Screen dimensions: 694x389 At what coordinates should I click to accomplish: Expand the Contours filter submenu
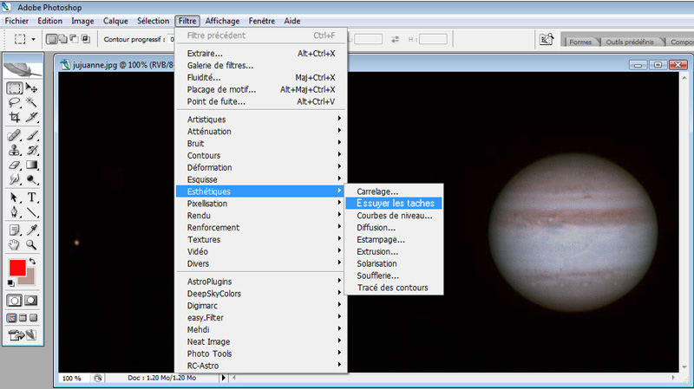pyautogui.click(x=260, y=156)
